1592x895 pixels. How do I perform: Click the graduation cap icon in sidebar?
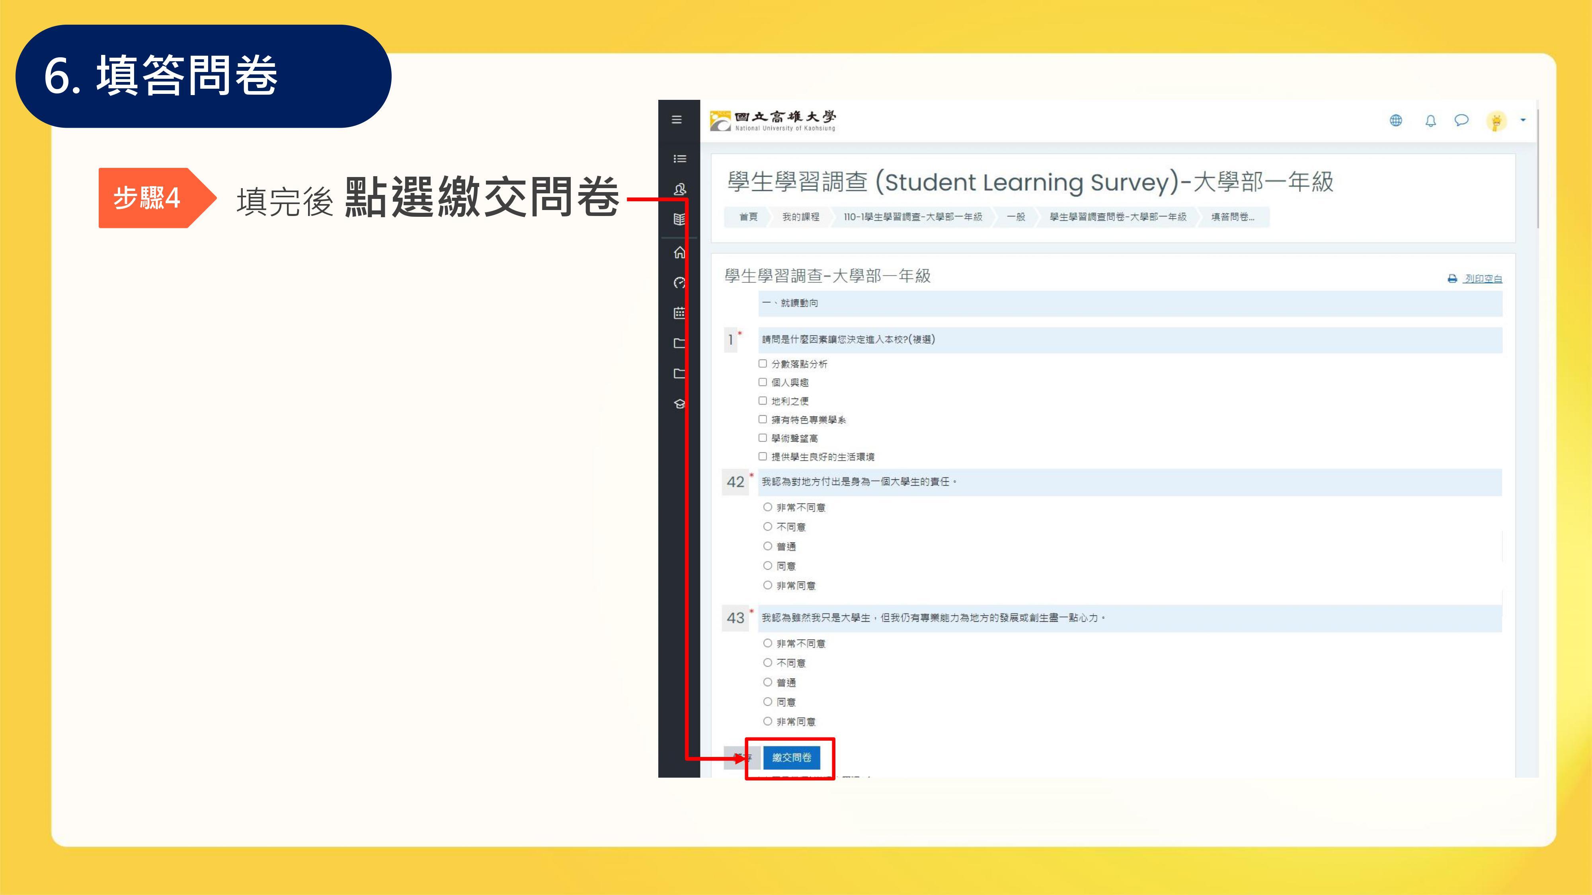click(x=679, y=403)
